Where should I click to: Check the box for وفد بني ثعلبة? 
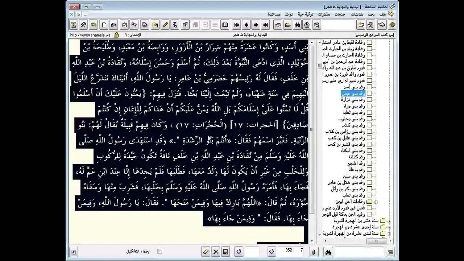pyautogui.click(x=369, y=112)
